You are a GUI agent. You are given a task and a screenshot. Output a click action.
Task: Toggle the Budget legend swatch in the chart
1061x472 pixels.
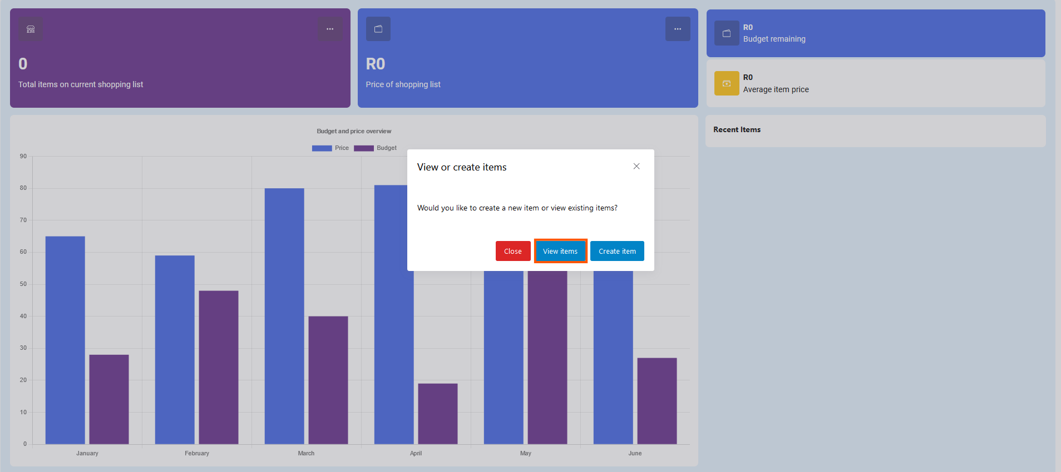point(364,148)
